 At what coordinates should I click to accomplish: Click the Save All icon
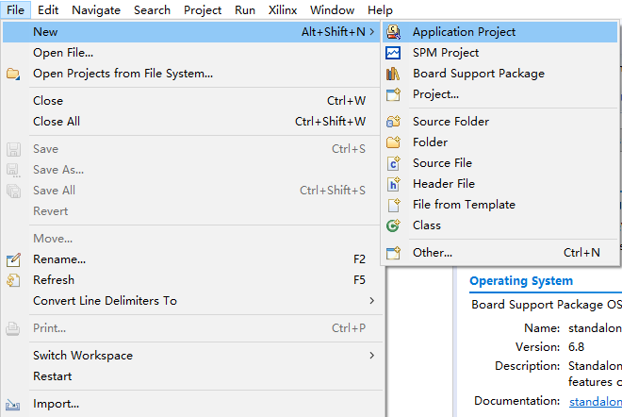[13, 191]
